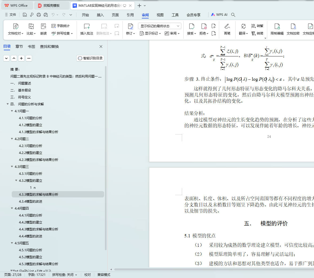Switch to the 开始 ribbon tab
This screenshot has width=314, height=278.
[85, 15]
